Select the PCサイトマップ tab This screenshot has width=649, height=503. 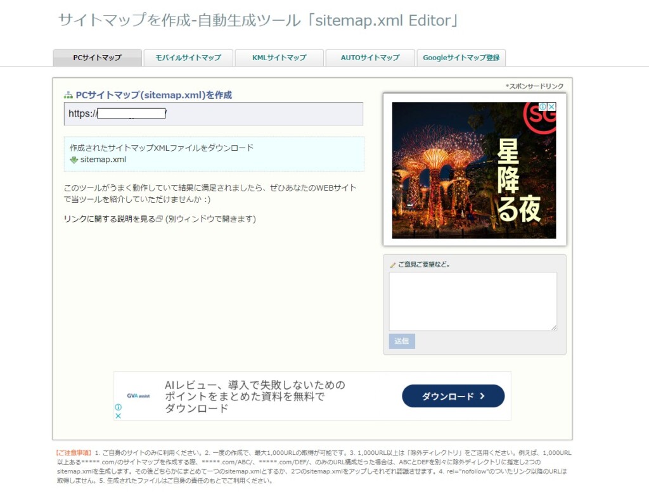(97, 58)
